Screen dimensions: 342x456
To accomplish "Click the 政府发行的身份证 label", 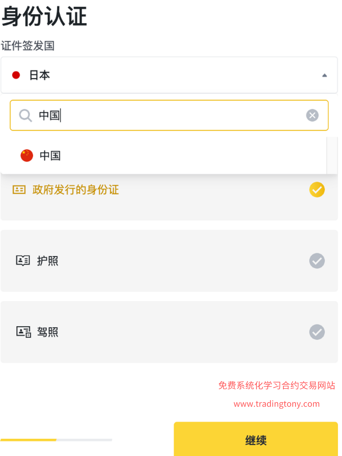I will coord(76,190).
